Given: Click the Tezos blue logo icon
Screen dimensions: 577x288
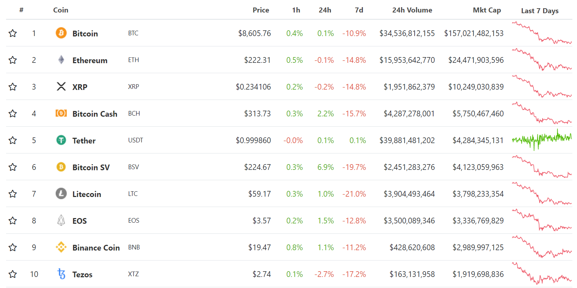Looking at the screenshot, I should pos(61,274).
